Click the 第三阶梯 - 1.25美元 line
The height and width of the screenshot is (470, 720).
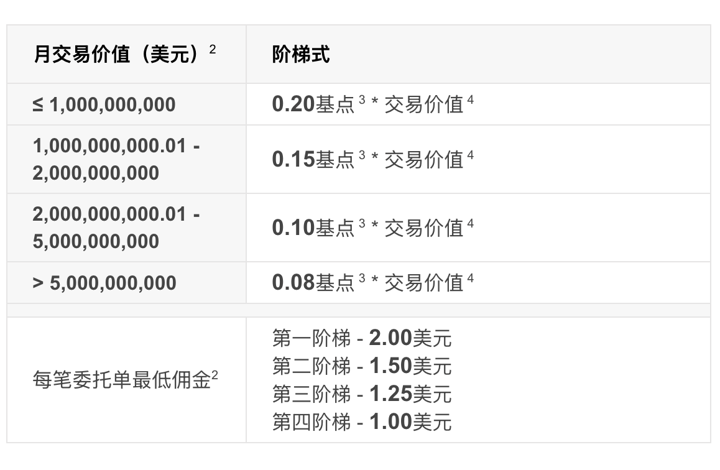361,394
